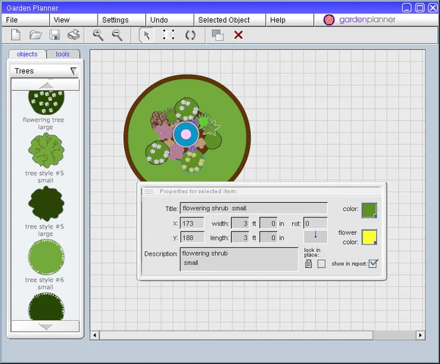The width and height of the screenshot is (440, 364).
Task: Edit the rot rotation field
Action: (x=315, y=223)
